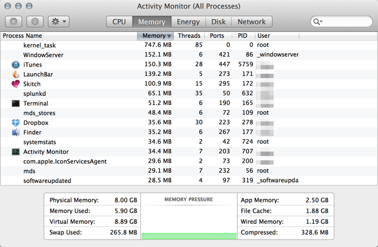Click the Memory Used 5.90 GB value
This screenshot has width=378, height=247.
pos(126,211)
